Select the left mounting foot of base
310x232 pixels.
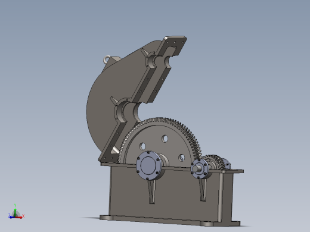pos(106,218)
